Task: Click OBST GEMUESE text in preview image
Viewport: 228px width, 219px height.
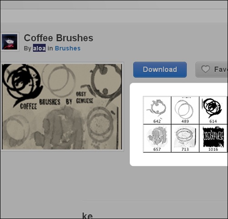Action: click(84, 97)
